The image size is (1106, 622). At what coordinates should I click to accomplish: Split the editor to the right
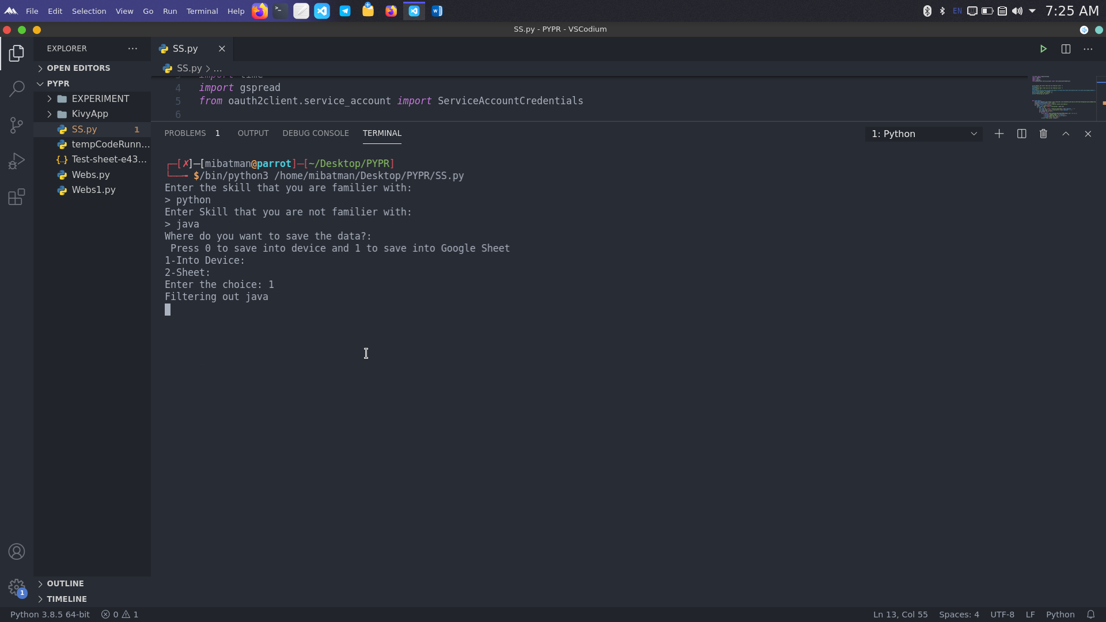click(x=1066, y=49)
